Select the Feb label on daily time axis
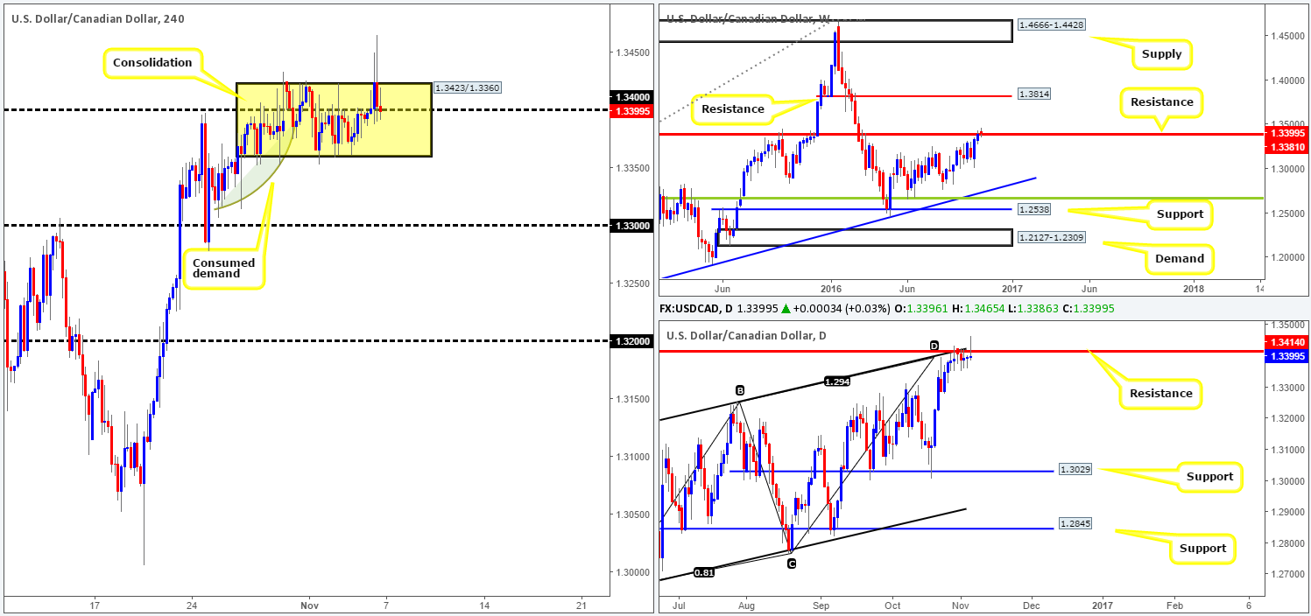The width and height of the screenshot is (1311, 616). pos(1174,605)
